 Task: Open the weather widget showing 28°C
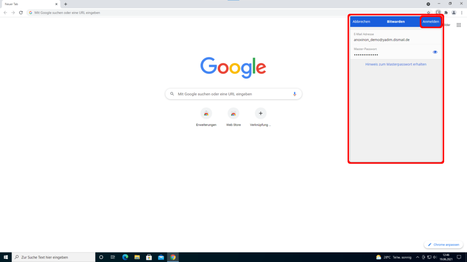point(394,257)
